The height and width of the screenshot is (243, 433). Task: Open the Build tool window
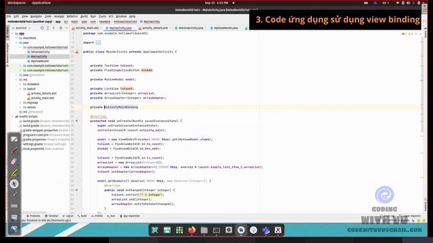(83, 216)
